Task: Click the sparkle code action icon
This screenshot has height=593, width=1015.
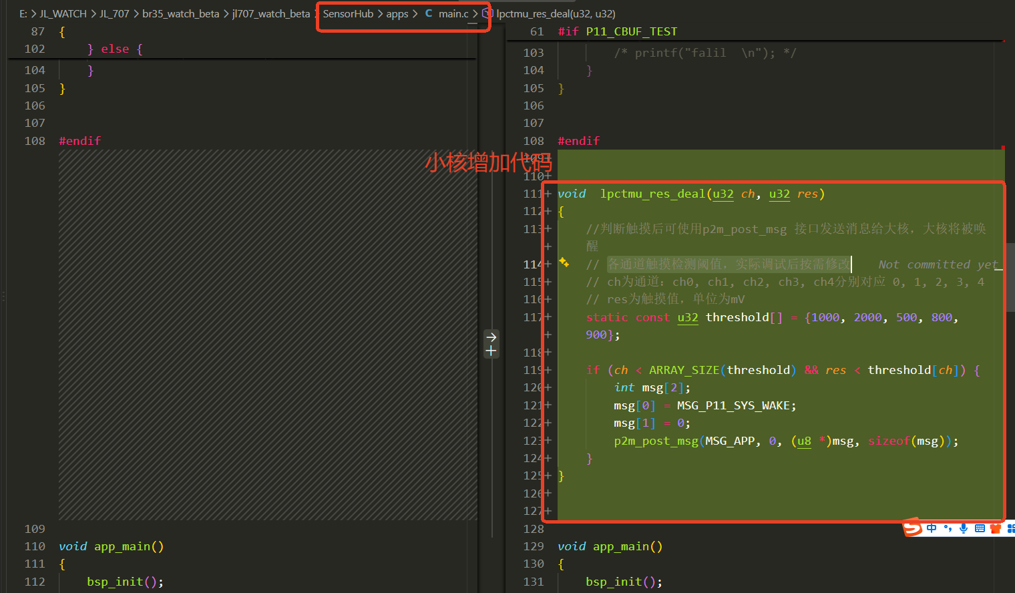Action: (x=564, y=262)
